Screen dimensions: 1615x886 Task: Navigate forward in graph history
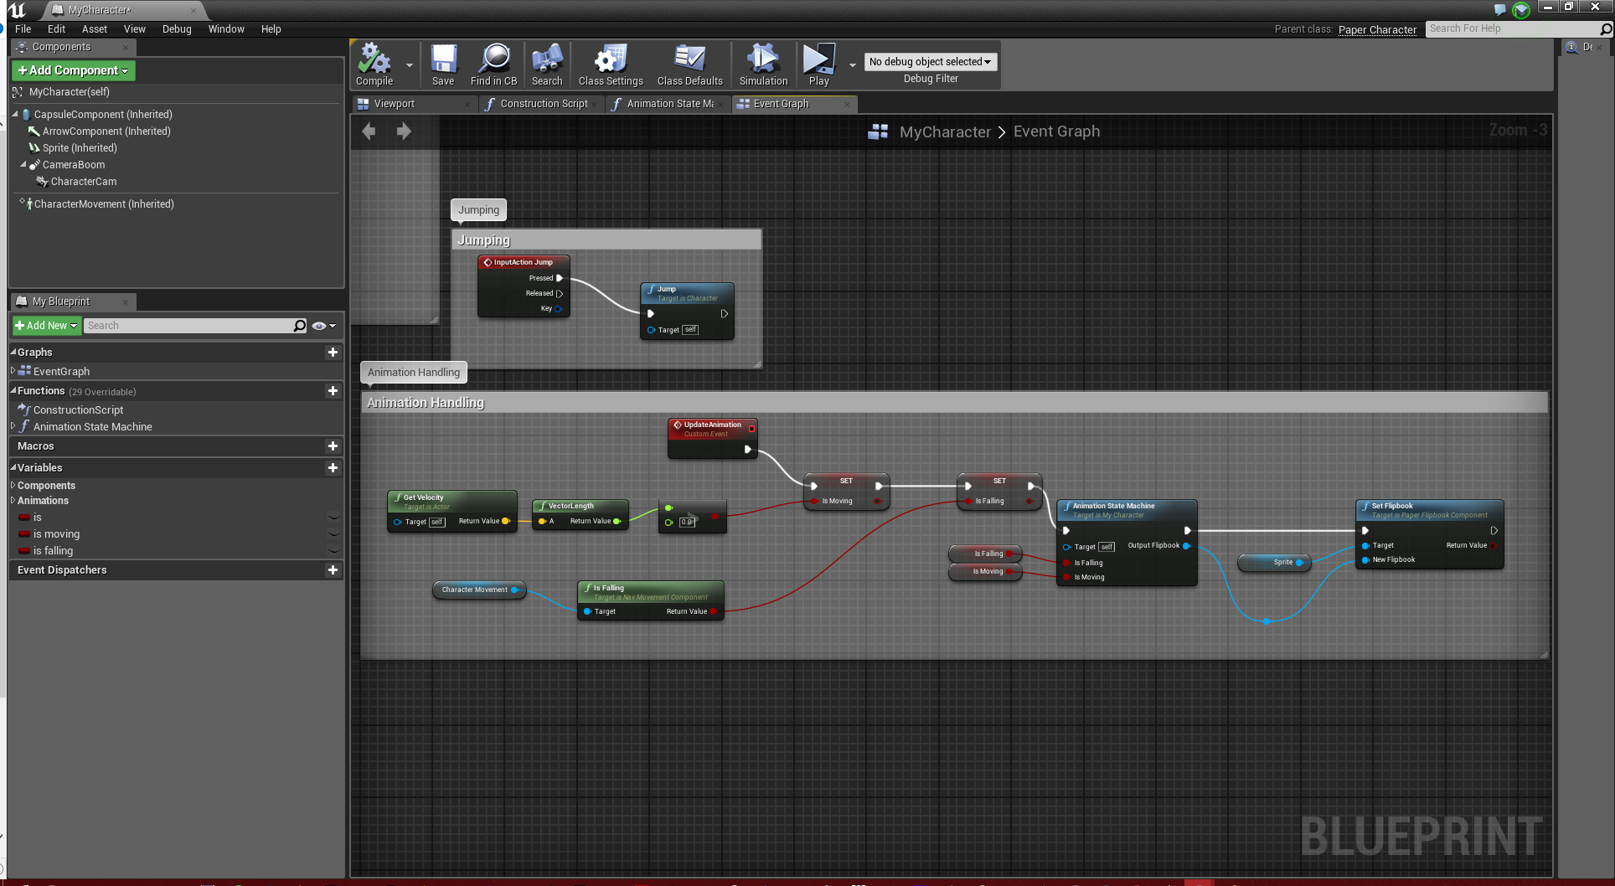[x=404, y=131]
